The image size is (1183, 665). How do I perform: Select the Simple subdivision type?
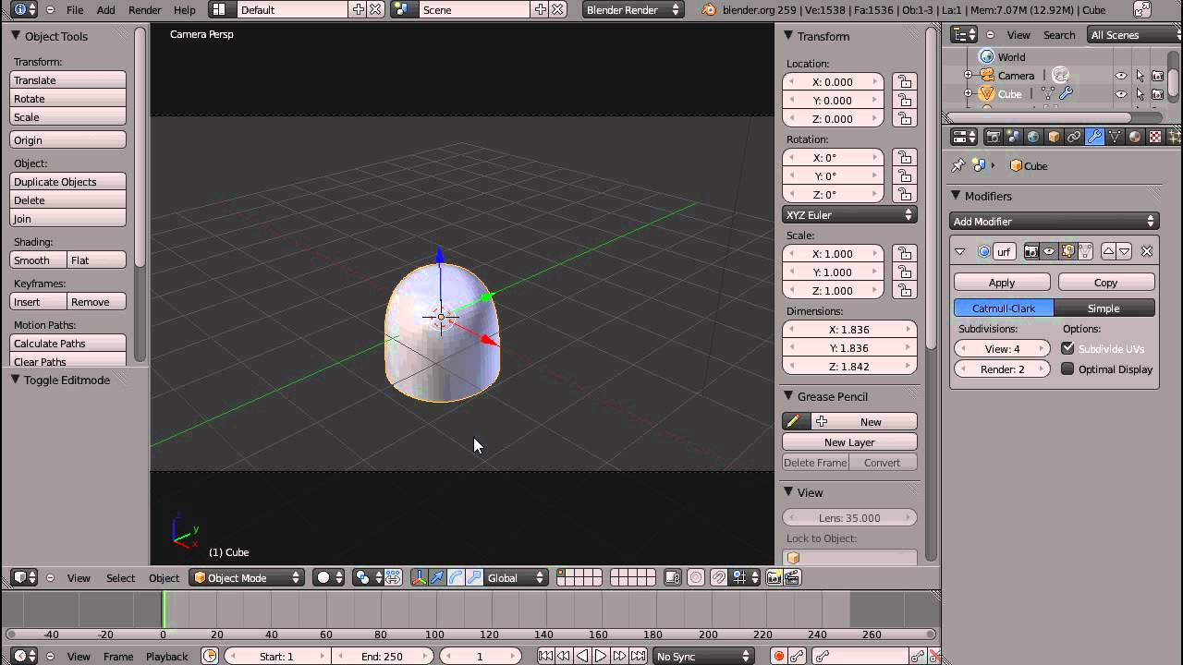click(1104, 308)
